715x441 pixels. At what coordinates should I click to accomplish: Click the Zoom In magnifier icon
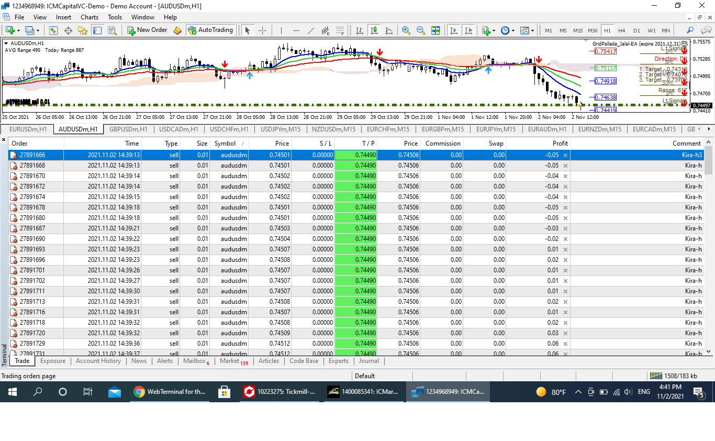406,30
